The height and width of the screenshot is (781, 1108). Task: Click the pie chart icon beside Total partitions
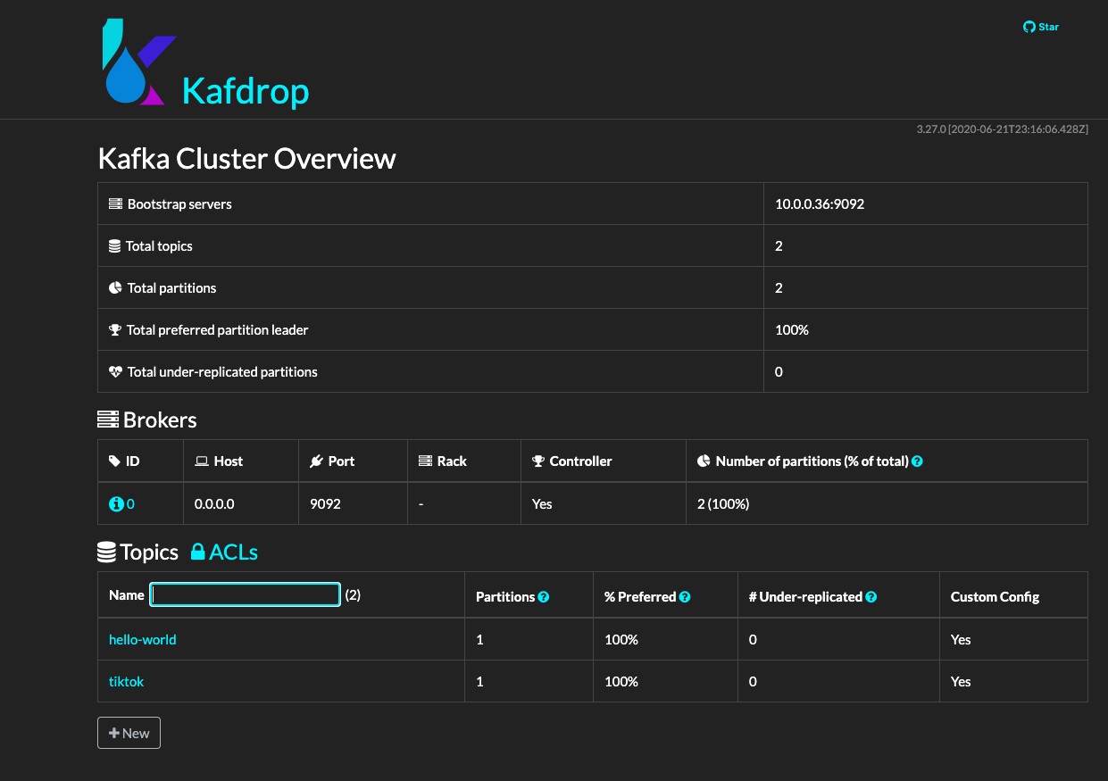coord(115,287)
